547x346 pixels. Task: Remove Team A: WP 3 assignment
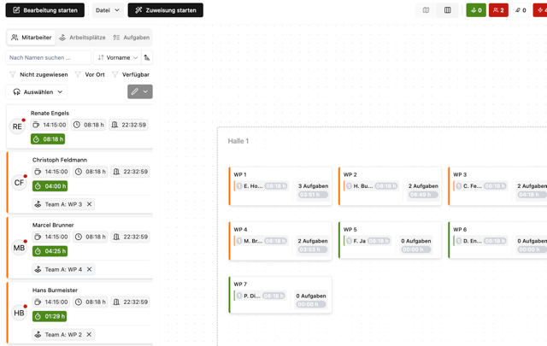(89, 204)
